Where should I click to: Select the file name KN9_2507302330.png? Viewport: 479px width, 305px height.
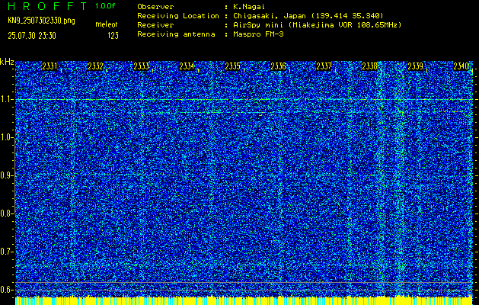click(x=41, y=21)
